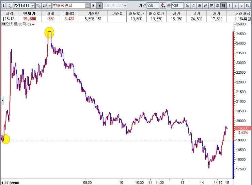The width and height of the screenshot is (252, 185).
Task: Click the 저가 column header
Action: tap(217, 14)
